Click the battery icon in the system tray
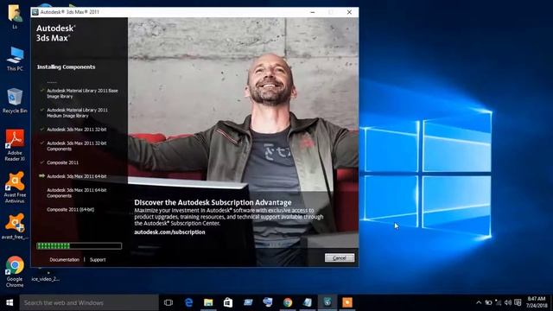 488,302
